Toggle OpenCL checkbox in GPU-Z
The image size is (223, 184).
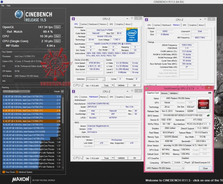point(162,163)
